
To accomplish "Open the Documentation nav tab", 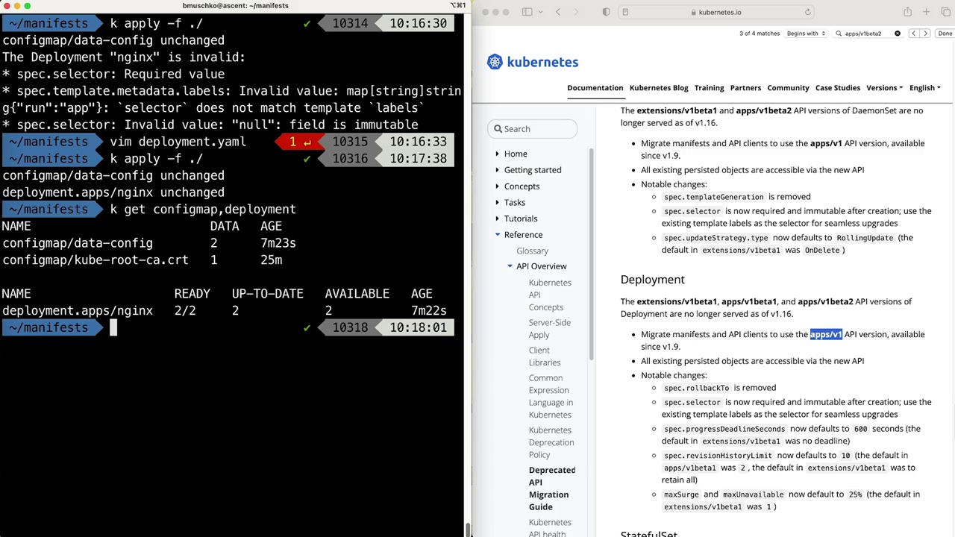I will pos(595,88).
